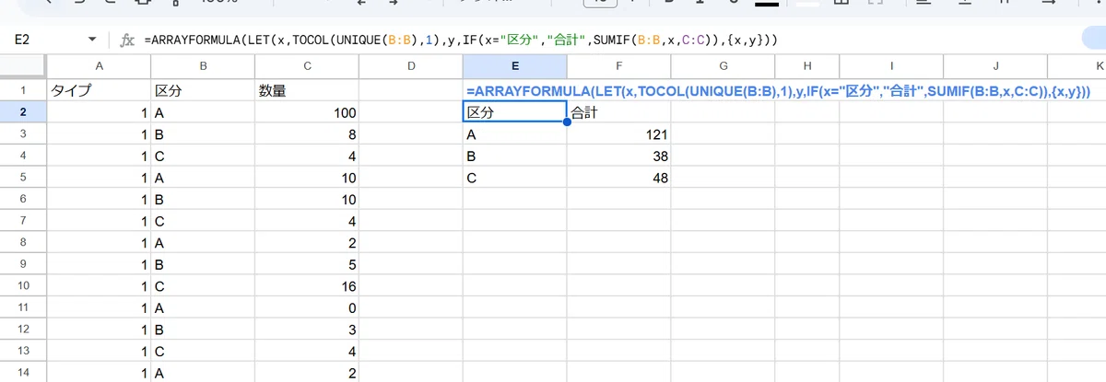Click the fx function icon
Image resolution: width=1106 pixels, height=382 pixels.
pos(128,41)
